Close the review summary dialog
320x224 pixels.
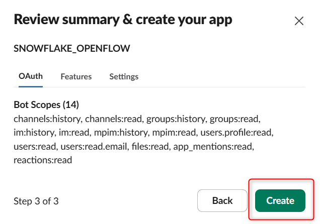(x=299, y=21)
